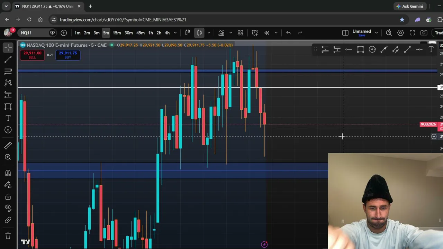The height and width of the screenshot is (249, 443).
Task: Activate the zoom in tool
Action: coord(8,157)
